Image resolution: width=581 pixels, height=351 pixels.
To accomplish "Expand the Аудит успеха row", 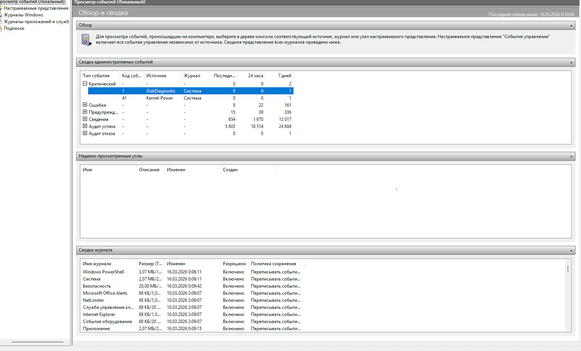I will pos(85,126).
